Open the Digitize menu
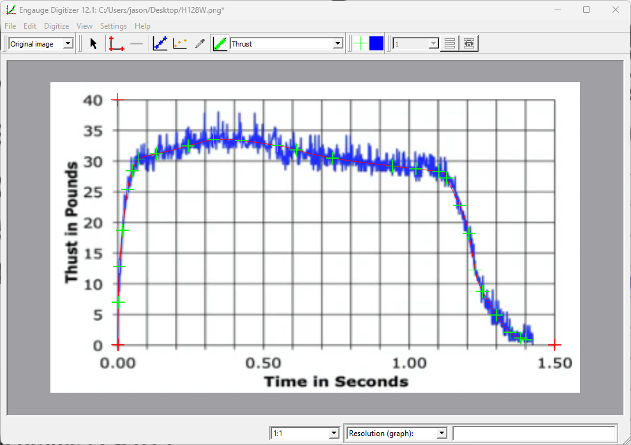This screenshot has height=445, width=631. (56, 26)
